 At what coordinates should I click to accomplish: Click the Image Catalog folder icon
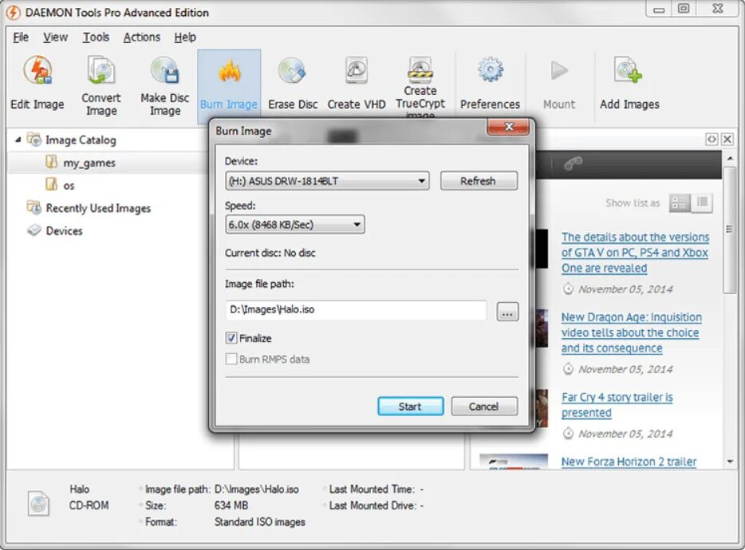[x=34, y=139]
